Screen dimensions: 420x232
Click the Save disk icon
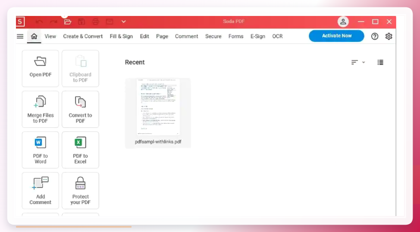[x=81, y=22]
